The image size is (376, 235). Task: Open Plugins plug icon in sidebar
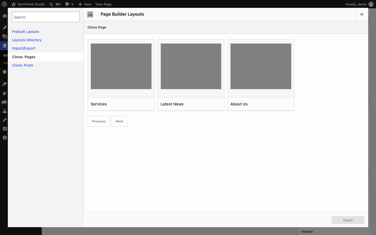pyautogui.click(x=4, y=93)
